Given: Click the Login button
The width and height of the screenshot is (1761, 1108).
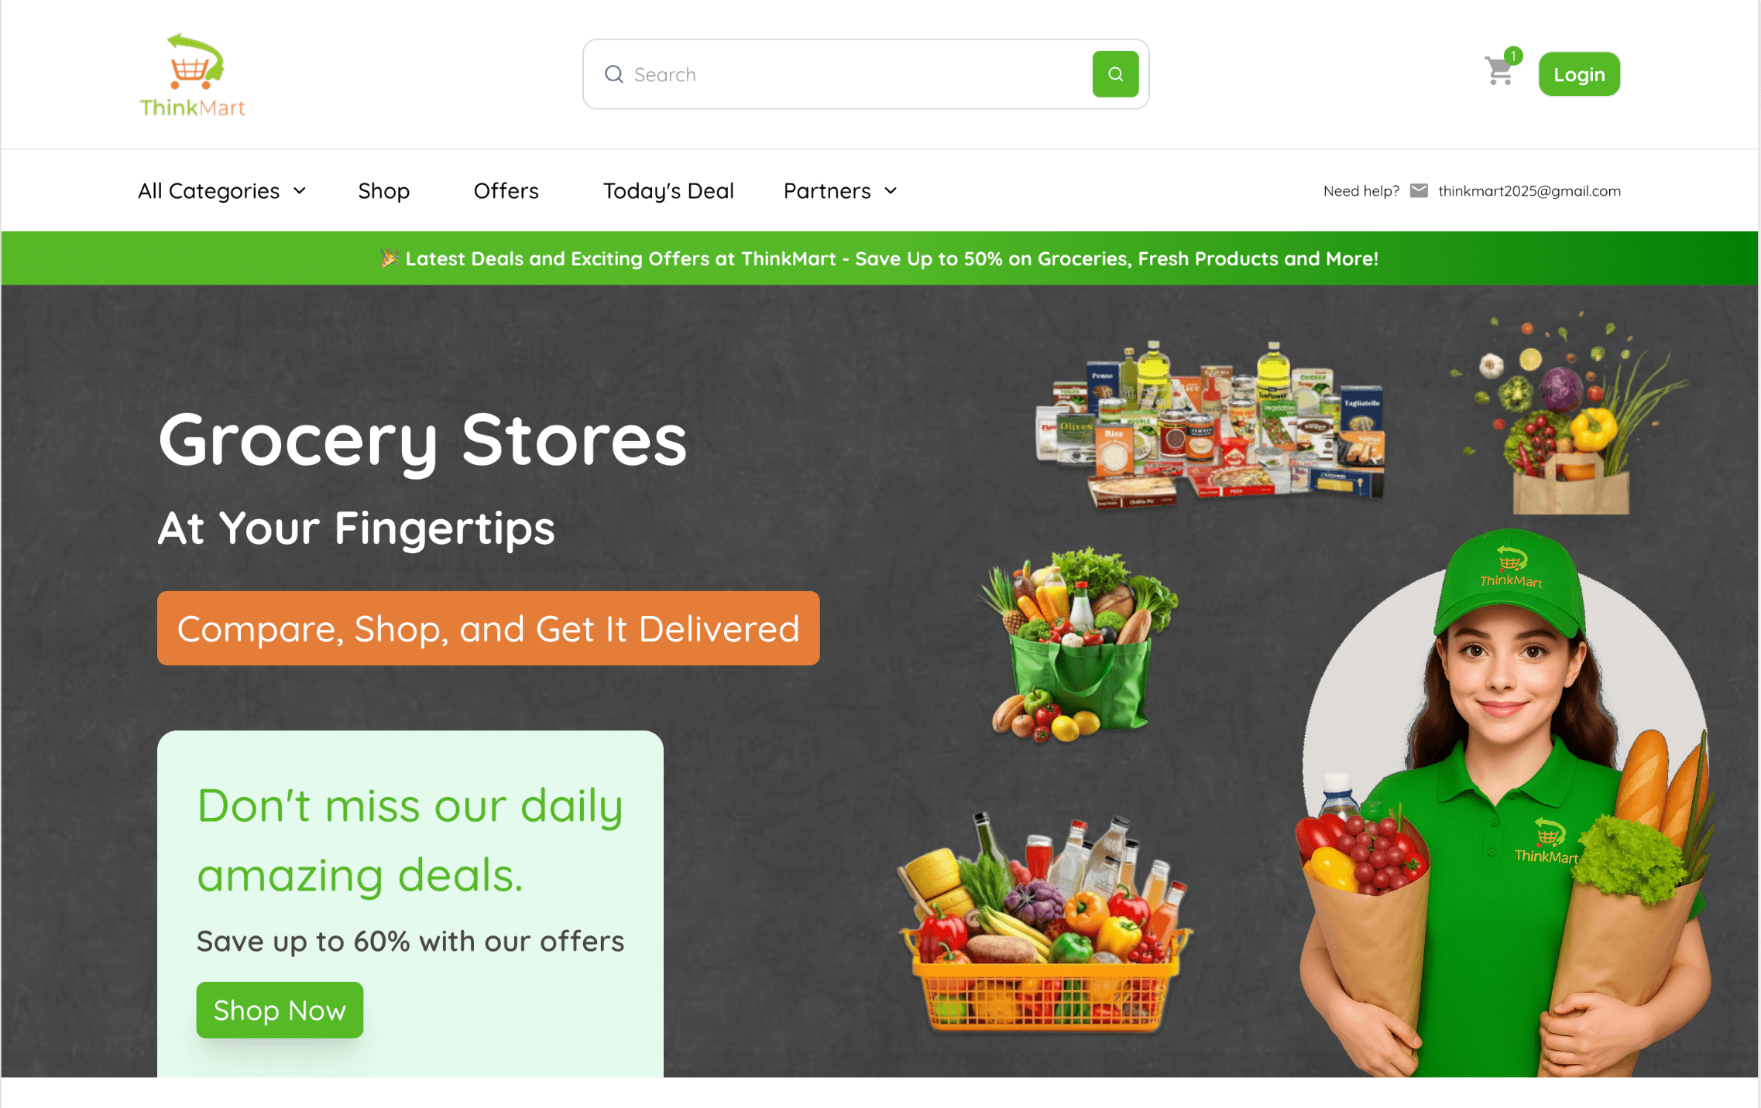Looking at the screenshot, I should 1579,74.
